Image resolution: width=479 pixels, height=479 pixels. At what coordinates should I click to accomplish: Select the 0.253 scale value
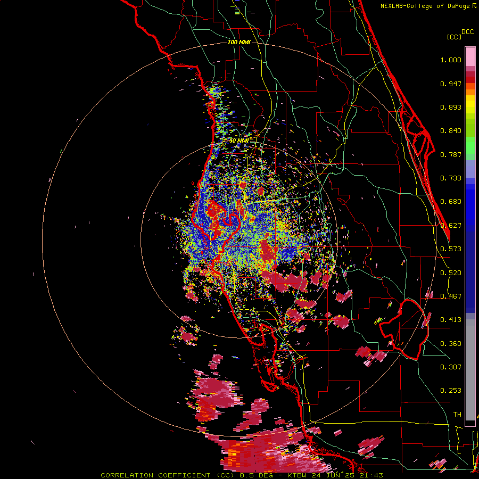(451, 391)
